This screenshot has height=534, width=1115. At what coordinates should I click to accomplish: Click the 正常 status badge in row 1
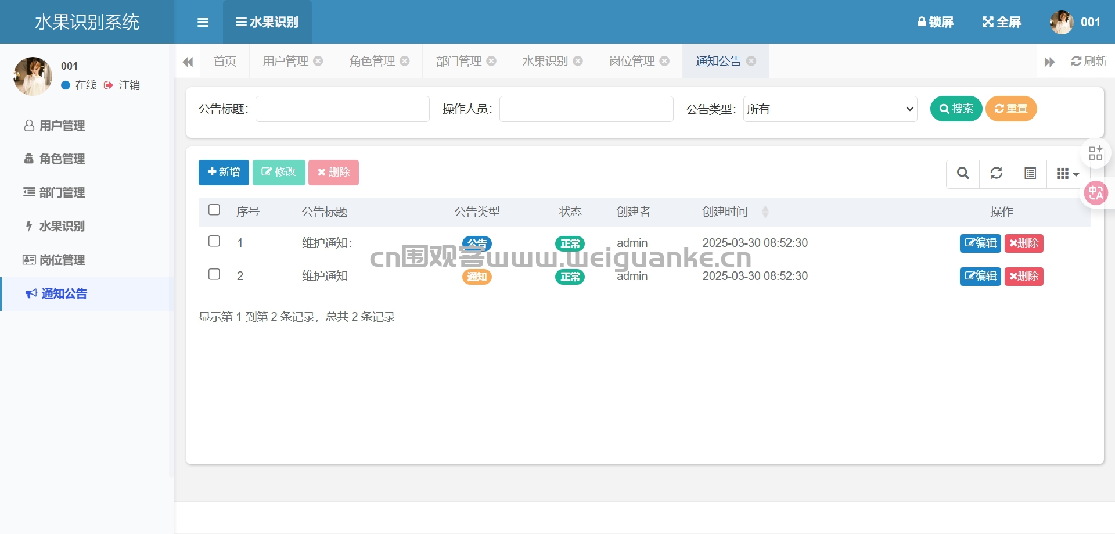(x=570, y=243)
